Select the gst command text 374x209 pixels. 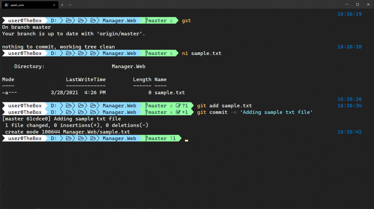coord(186,20)
